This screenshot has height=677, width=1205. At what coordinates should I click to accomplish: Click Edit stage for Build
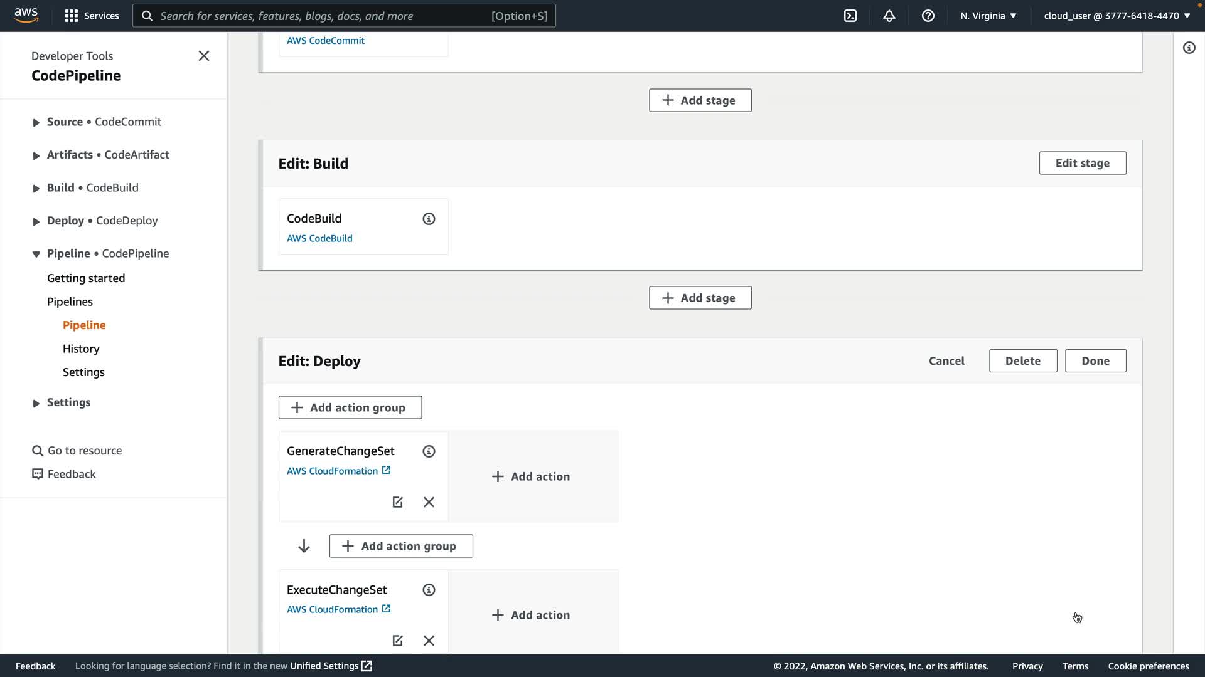tap(1082, 163)
